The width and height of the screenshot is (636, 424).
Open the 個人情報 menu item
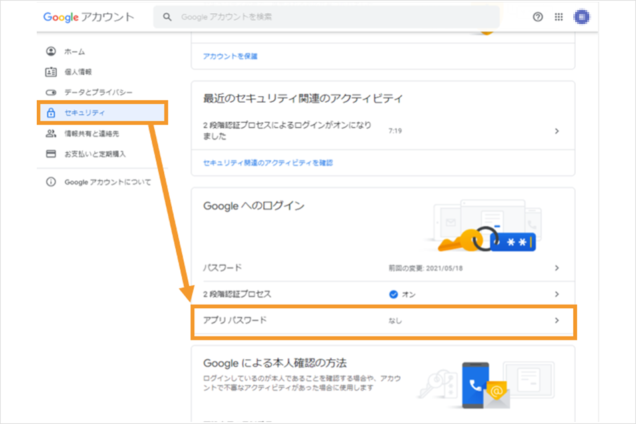click(x=102, y=72)
